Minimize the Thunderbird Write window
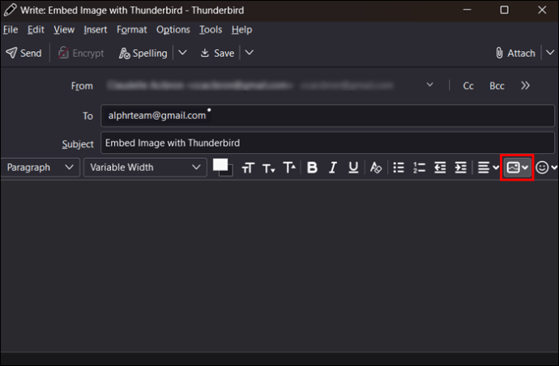 [x=467, y=10]
